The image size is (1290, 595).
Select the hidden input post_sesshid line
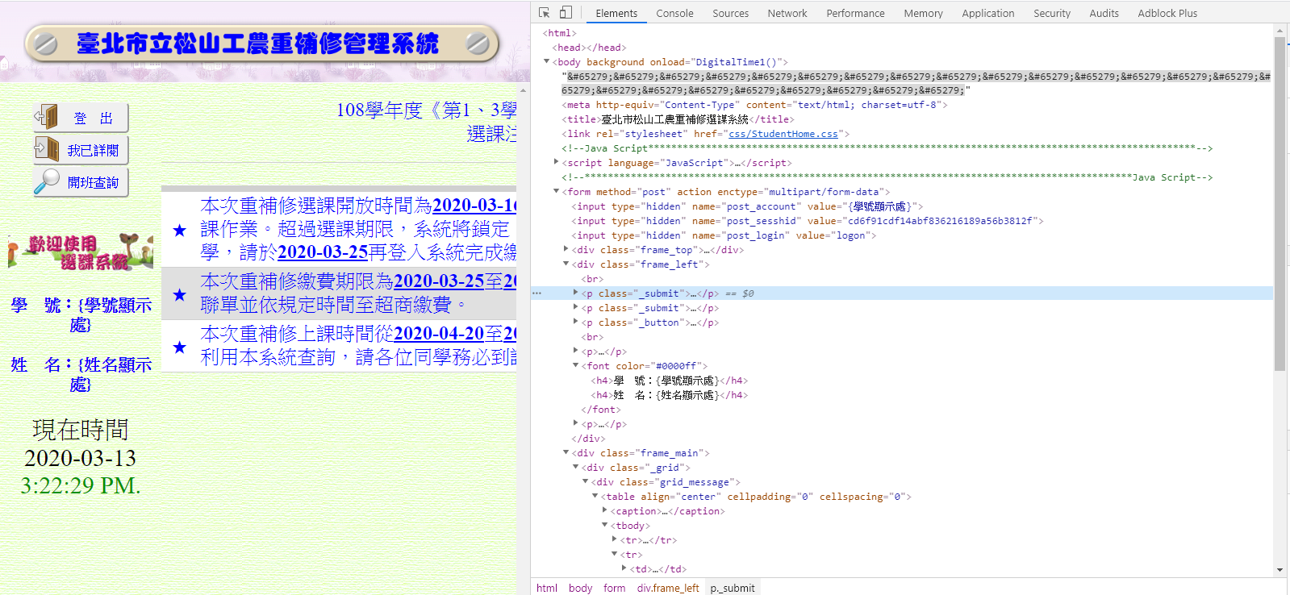[x=808, y=221]
